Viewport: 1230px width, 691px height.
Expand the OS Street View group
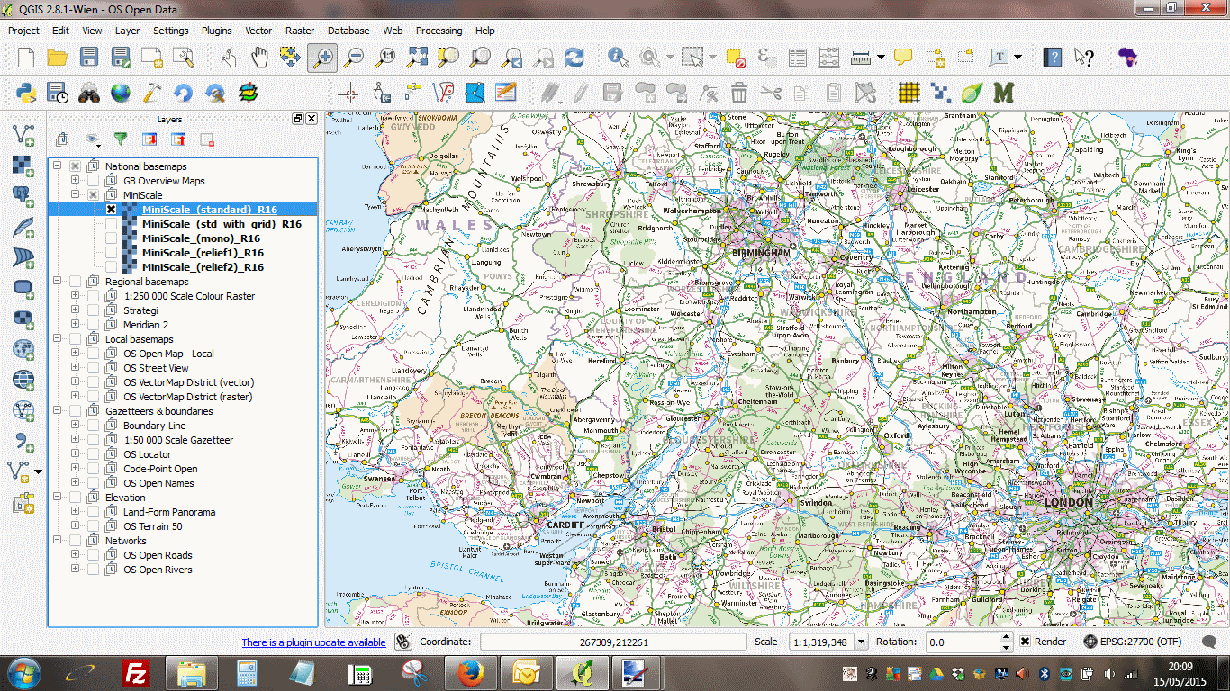pos(76,368)
